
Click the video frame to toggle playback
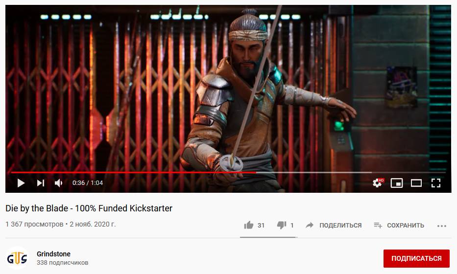tap(228, 88)
